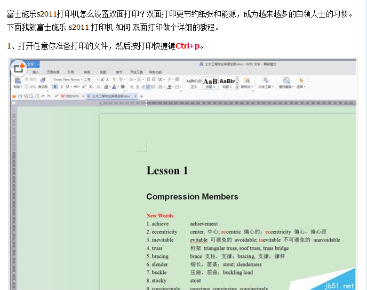Click the bullet list icon
The height and width of the screenshot is (290, 367).
(132, 79)
